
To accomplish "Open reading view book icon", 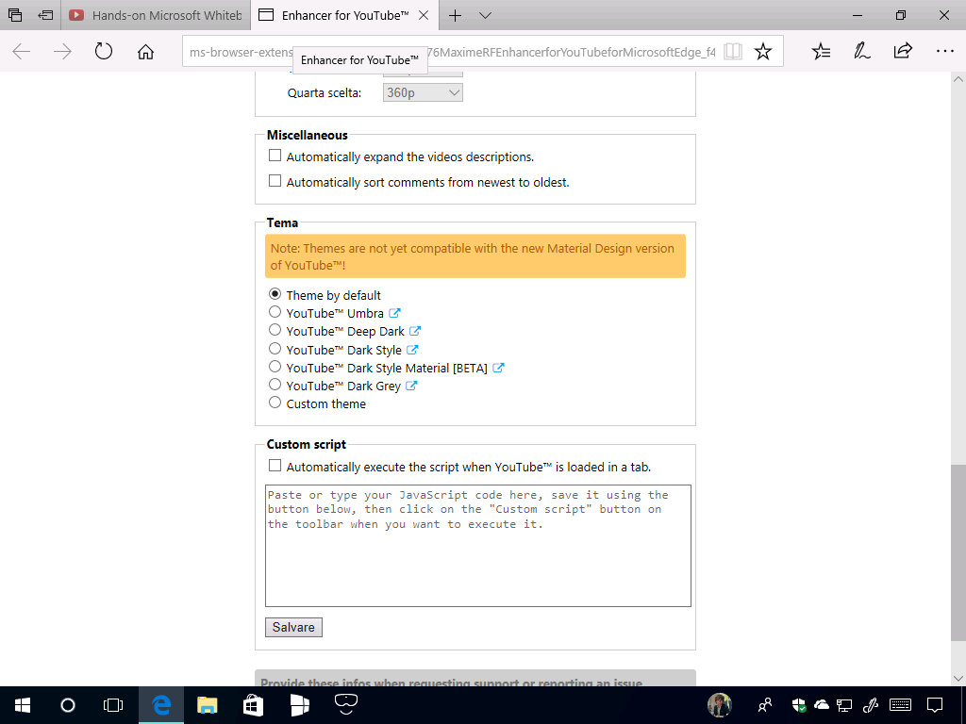I will [732, 51].
